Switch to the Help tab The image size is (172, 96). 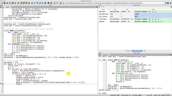coord(145,51)
